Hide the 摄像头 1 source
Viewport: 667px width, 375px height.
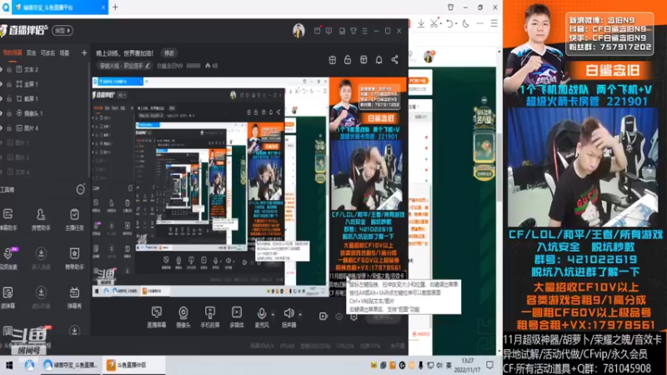2,113
